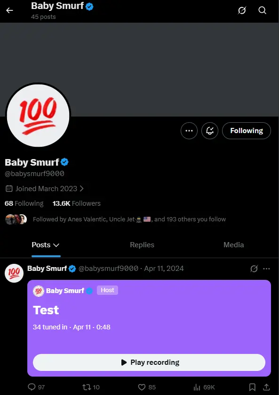This screenshot has height=395, width=279.
Task: Play recording of the Test space
Action: coord(149,362)
